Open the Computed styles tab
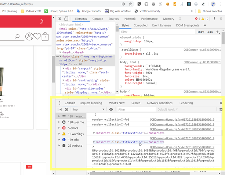Image resolution: width=225 pixels, height=175 pixels. [140, 25]
